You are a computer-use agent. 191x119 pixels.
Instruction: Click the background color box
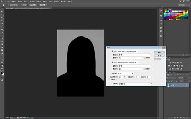pos(3,75)
